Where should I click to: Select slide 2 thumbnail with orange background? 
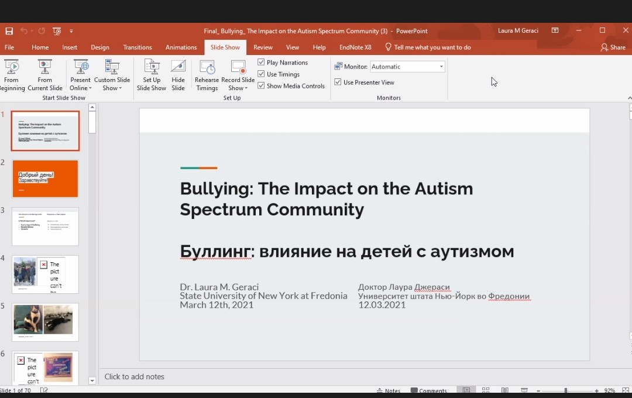click(45, 179)
